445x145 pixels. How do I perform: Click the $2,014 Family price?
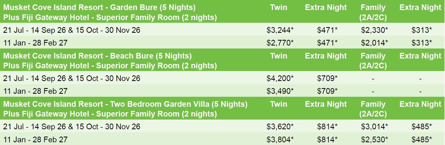374,43
